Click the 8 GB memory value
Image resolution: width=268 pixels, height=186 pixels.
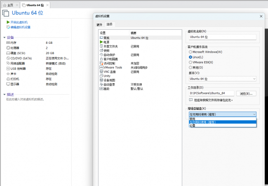tap(49, 43)
